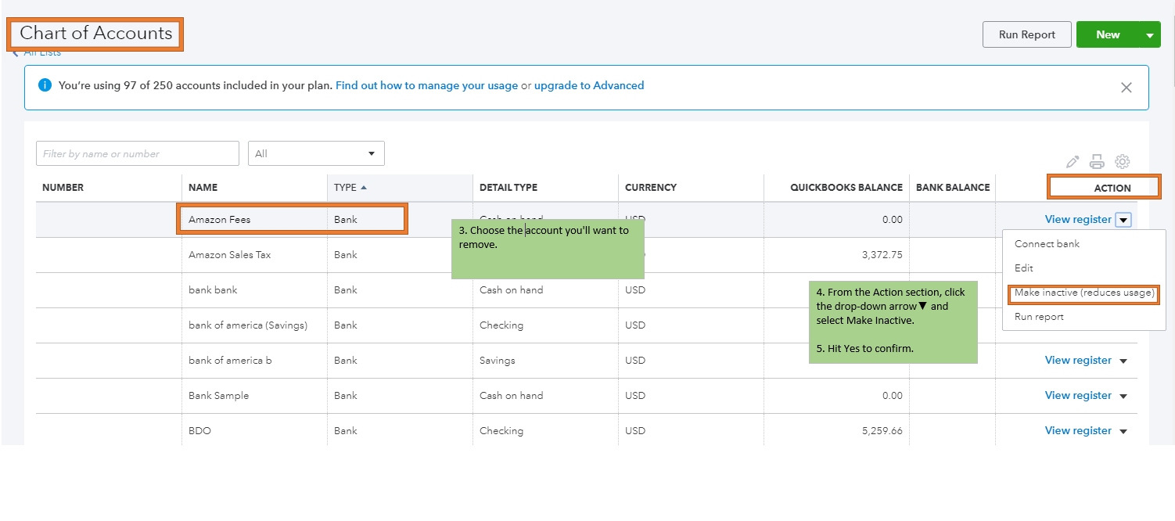This screenshot has height=521, width=1175.
Task: Expand action arrow for Amazon Fees row
Action: point(1123,220)
